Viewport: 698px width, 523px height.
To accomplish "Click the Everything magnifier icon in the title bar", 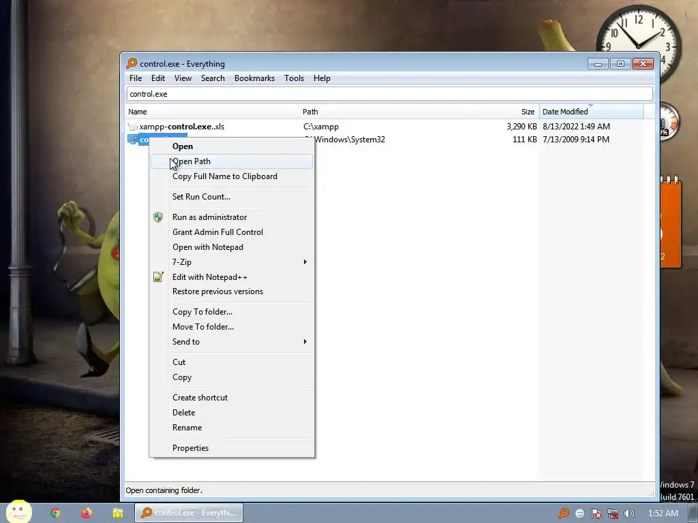I will point(132,63).
